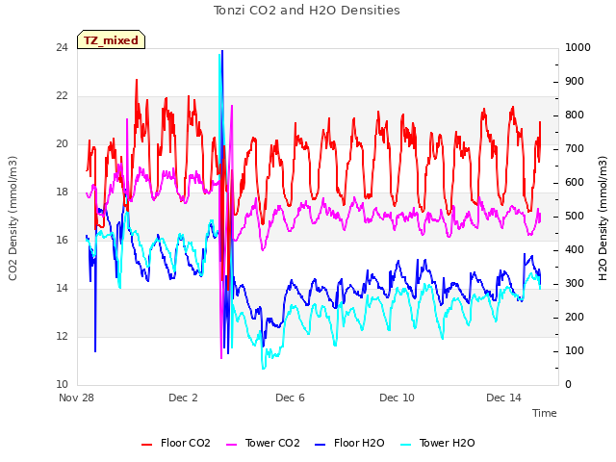Click the 24 value on CO2 axis
Screen dimensions: 616x462
click(x=62, y=48)
